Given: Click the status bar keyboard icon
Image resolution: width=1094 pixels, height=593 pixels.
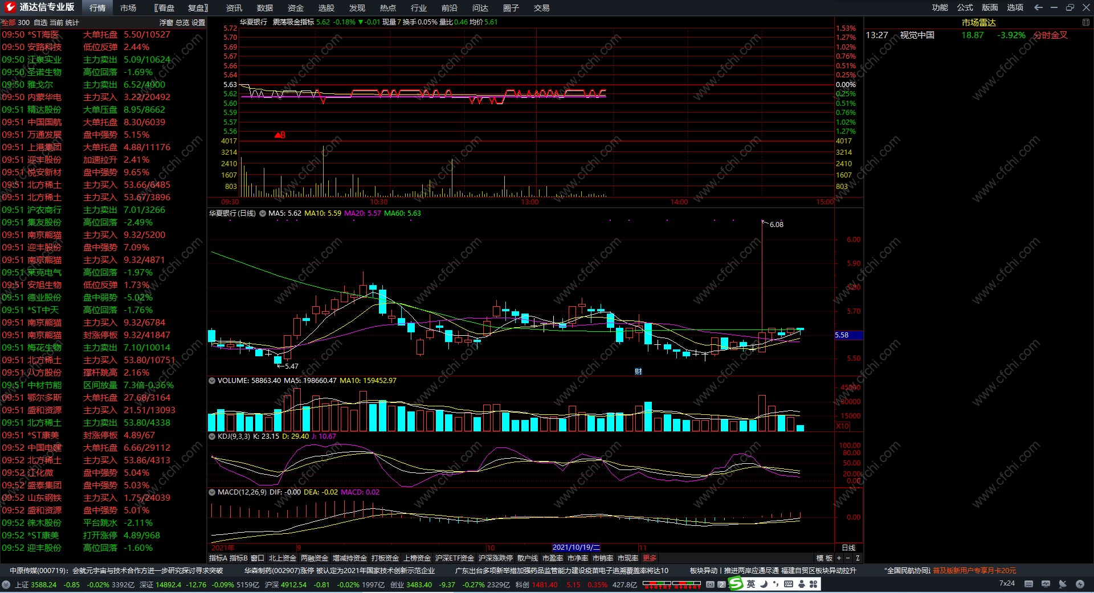Looking at the screenshot, I should 1028,584.
